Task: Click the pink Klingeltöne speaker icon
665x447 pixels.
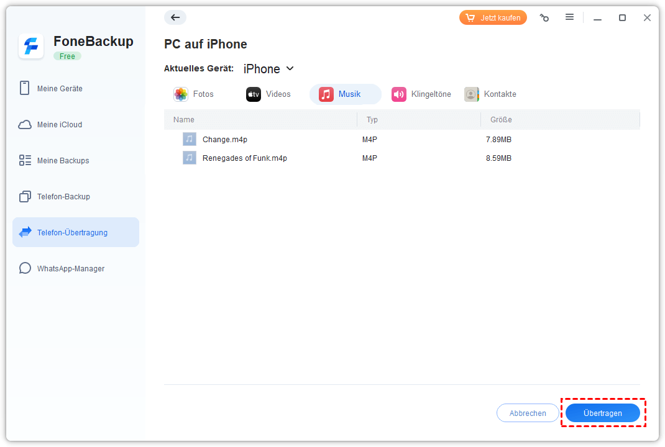Action: coord(398,94)
